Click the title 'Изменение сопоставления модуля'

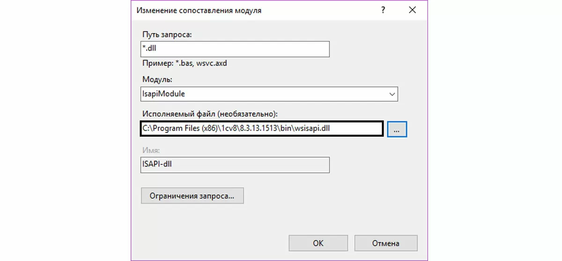coord(199,10)
